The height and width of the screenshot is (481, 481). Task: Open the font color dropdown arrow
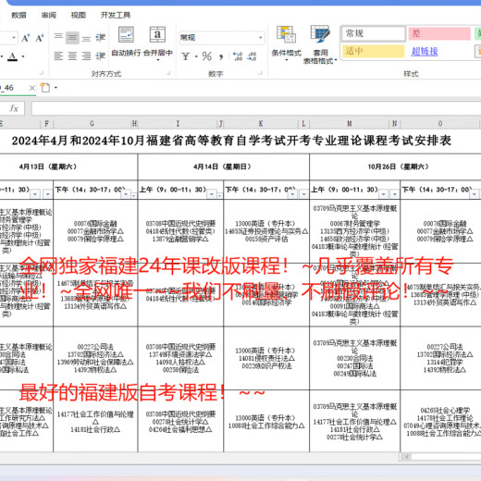pos(23,56)
